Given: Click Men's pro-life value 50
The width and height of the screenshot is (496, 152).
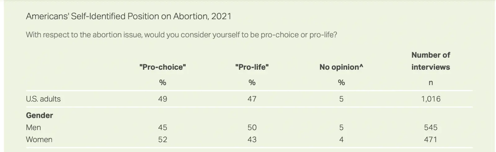Looking at the screenshot, I should click(252, 127).
